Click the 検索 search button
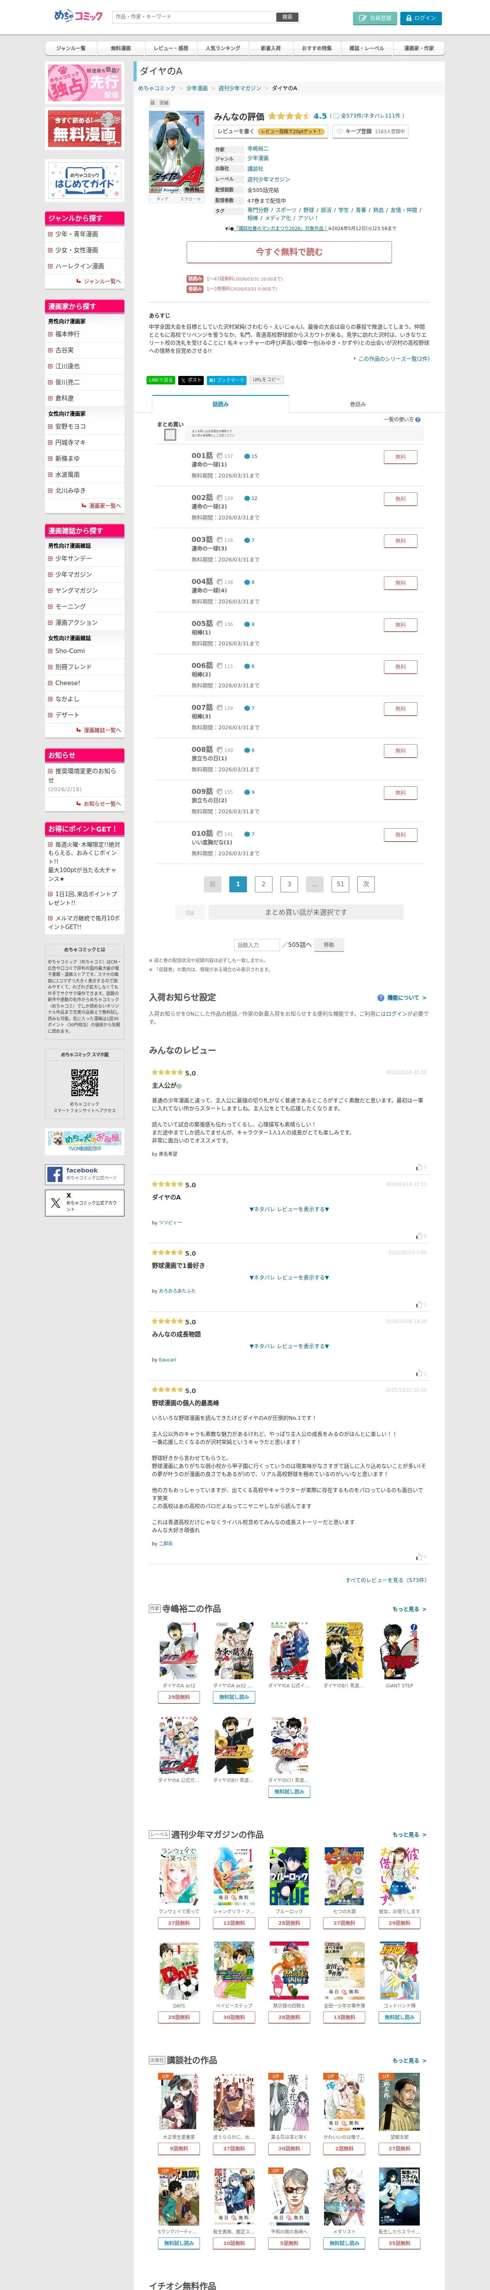 [287, 17]
